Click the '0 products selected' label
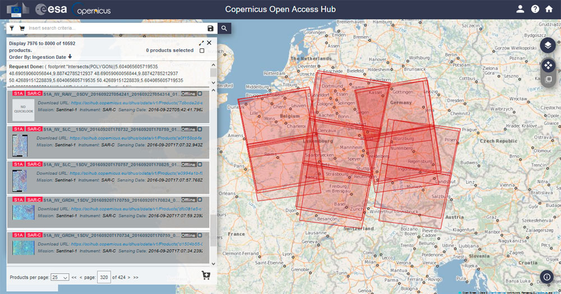The width and height of the screenshot is (561, 294). point(169,50)
